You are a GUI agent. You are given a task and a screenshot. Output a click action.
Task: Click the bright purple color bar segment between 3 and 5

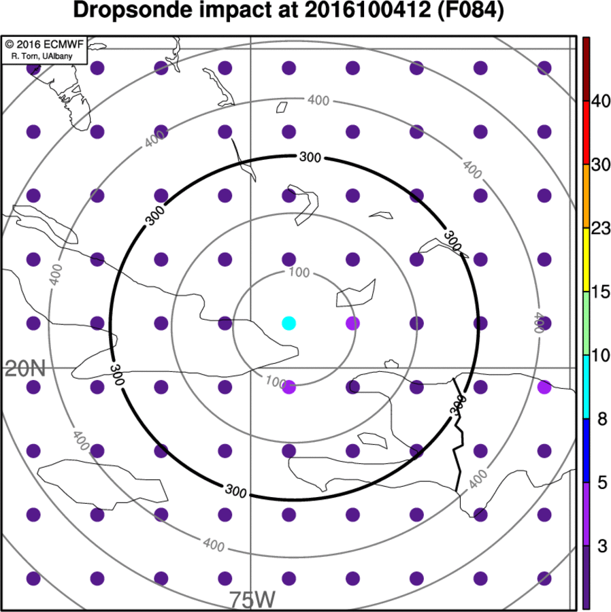pos(587,514)
